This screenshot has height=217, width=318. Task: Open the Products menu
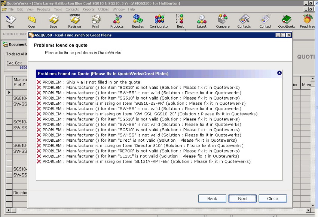(x=44, y=9)
